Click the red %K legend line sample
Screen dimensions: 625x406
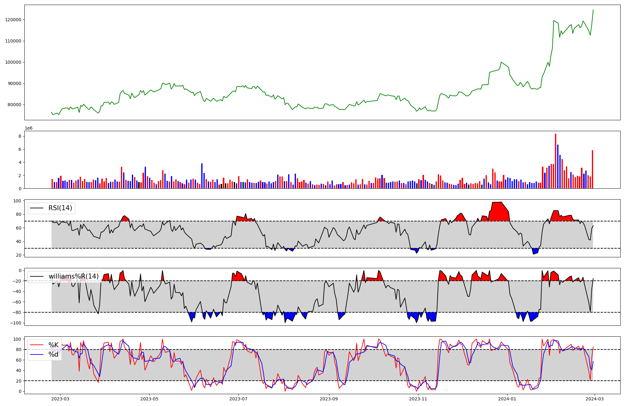(x=37, y=345)
